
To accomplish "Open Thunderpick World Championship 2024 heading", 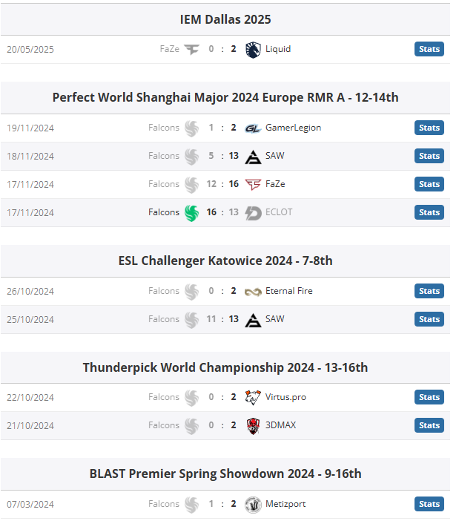I will point(225,368).
